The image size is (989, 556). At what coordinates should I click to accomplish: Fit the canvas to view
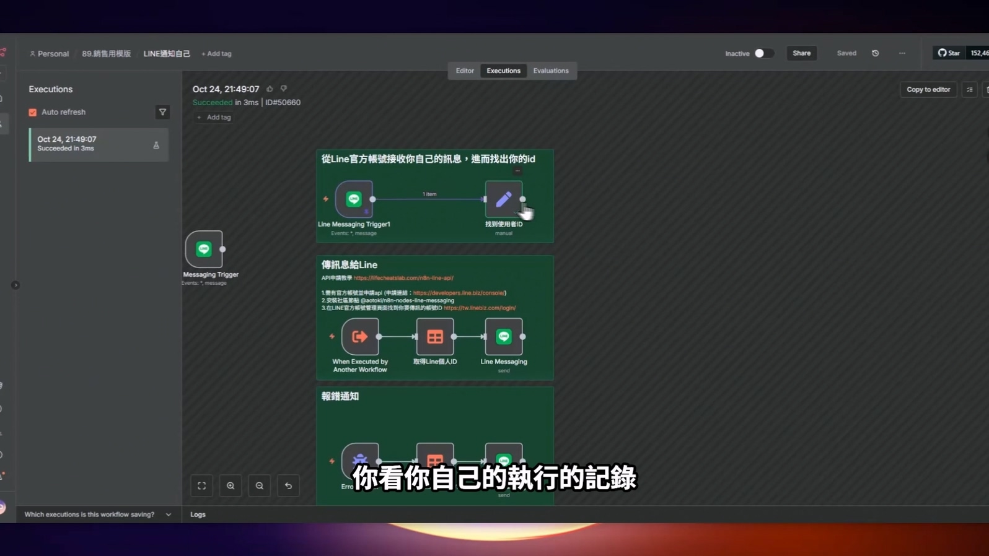pyautogui.click(x=202, y=486)
